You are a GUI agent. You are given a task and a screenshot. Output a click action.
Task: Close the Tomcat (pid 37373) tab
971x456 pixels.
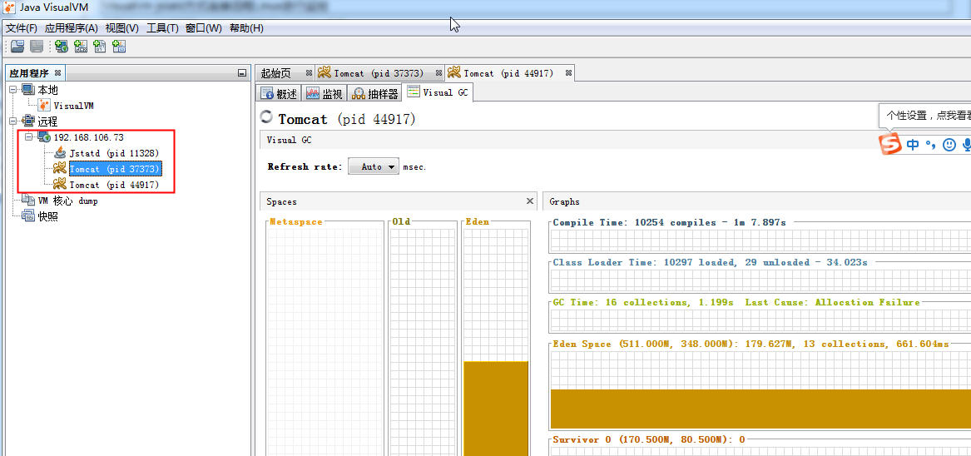click(438, 73)
